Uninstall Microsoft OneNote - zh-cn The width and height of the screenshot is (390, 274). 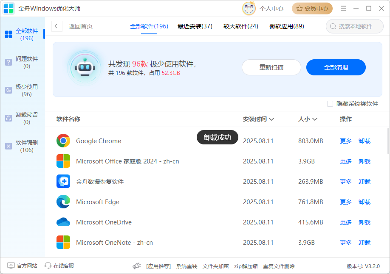365,243
